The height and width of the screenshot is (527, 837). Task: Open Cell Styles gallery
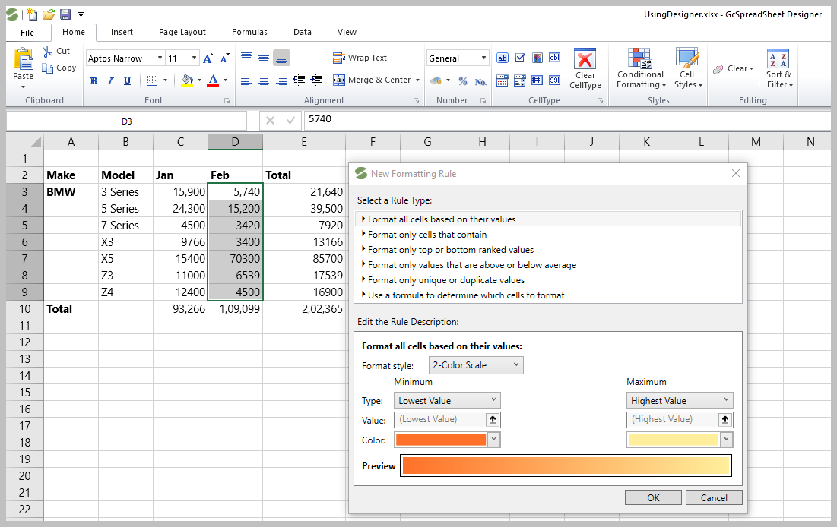coord(687,68)
